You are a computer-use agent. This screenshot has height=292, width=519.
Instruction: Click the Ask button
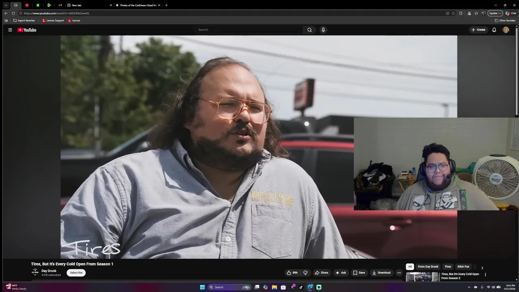[x=341, y=273]
